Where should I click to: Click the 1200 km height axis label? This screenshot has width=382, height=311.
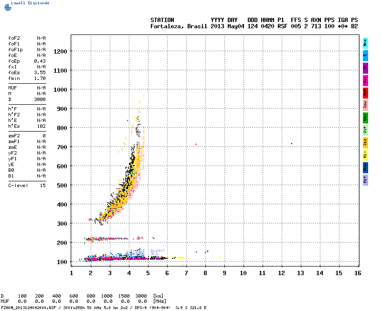(x=60, y=52)
